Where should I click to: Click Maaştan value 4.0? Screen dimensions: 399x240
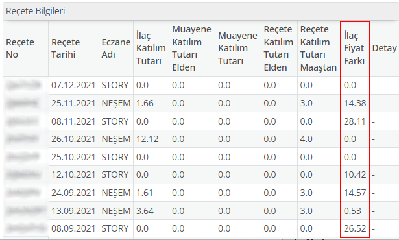[306, 139]
